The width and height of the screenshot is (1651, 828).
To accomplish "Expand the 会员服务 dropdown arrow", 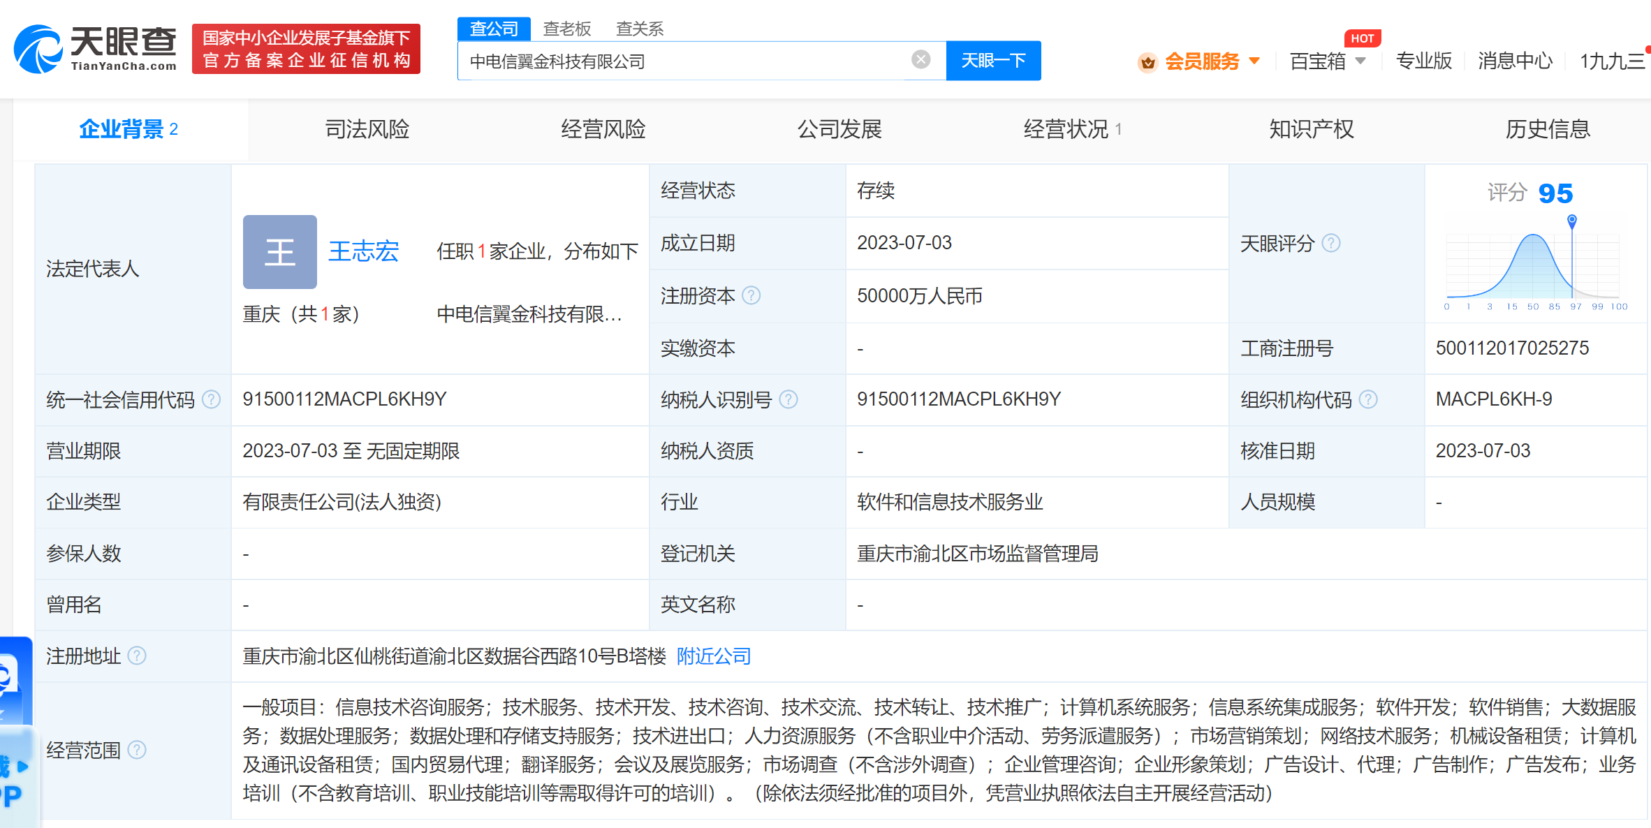I will (1254, 61).
